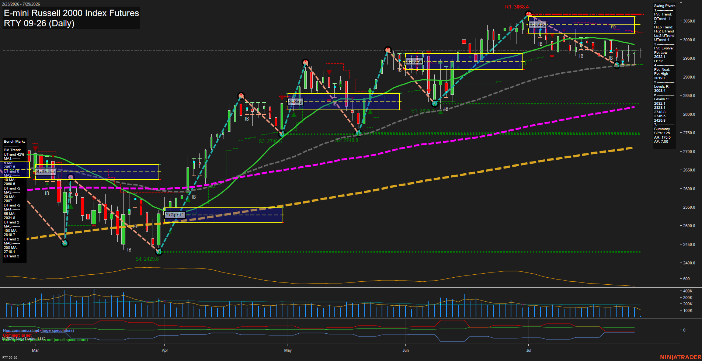The width and height of the screenshot is (702, 361).
Task: Click the red Commercial net legend label
Action: pyautogui.click(x=17, y=335)
